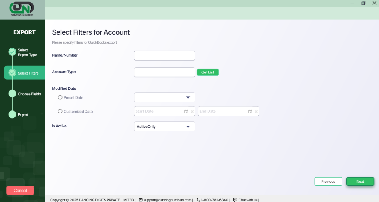
Task: Click the Chat with us link
Action: coord(248,200)
